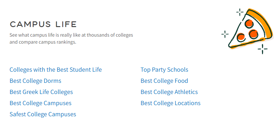
Task: Open Best Greek Life Colleges link
Action: tap(41, 92)
